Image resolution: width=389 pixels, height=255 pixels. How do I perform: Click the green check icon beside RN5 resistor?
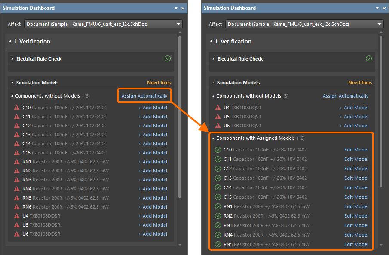click(x=218, y=244)
